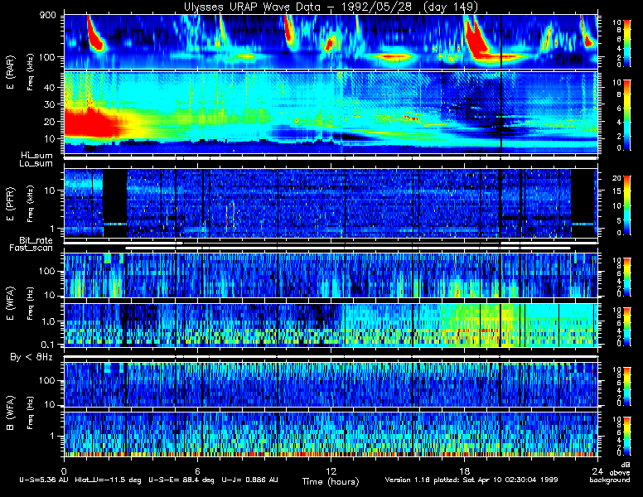Click the color bar beside E (WFA) 0.1-1.0 Hz panel
This screenshot has height=497, width=643.
coord(626,326)
